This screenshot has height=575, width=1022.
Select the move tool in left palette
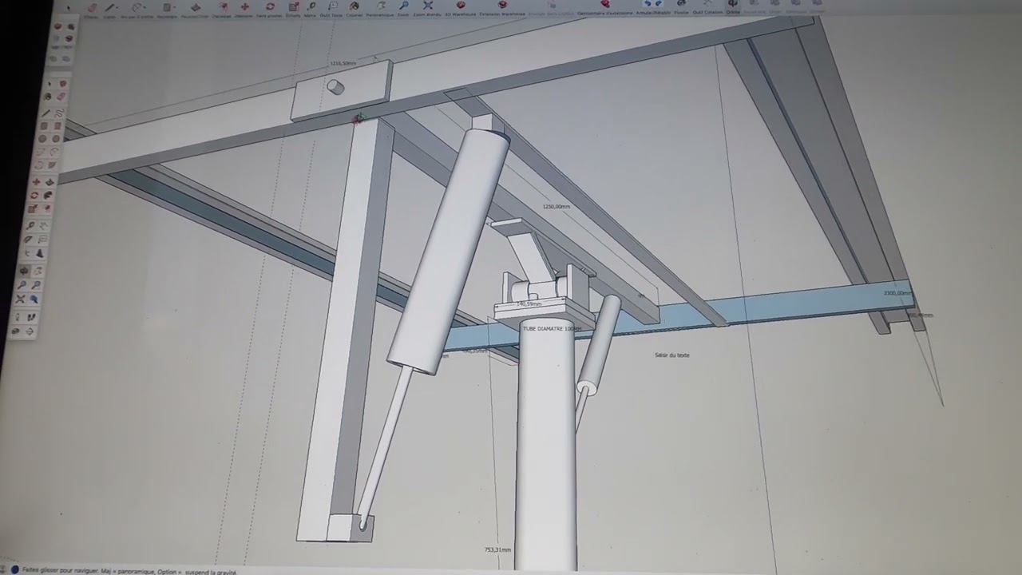[x=37, y=182]
